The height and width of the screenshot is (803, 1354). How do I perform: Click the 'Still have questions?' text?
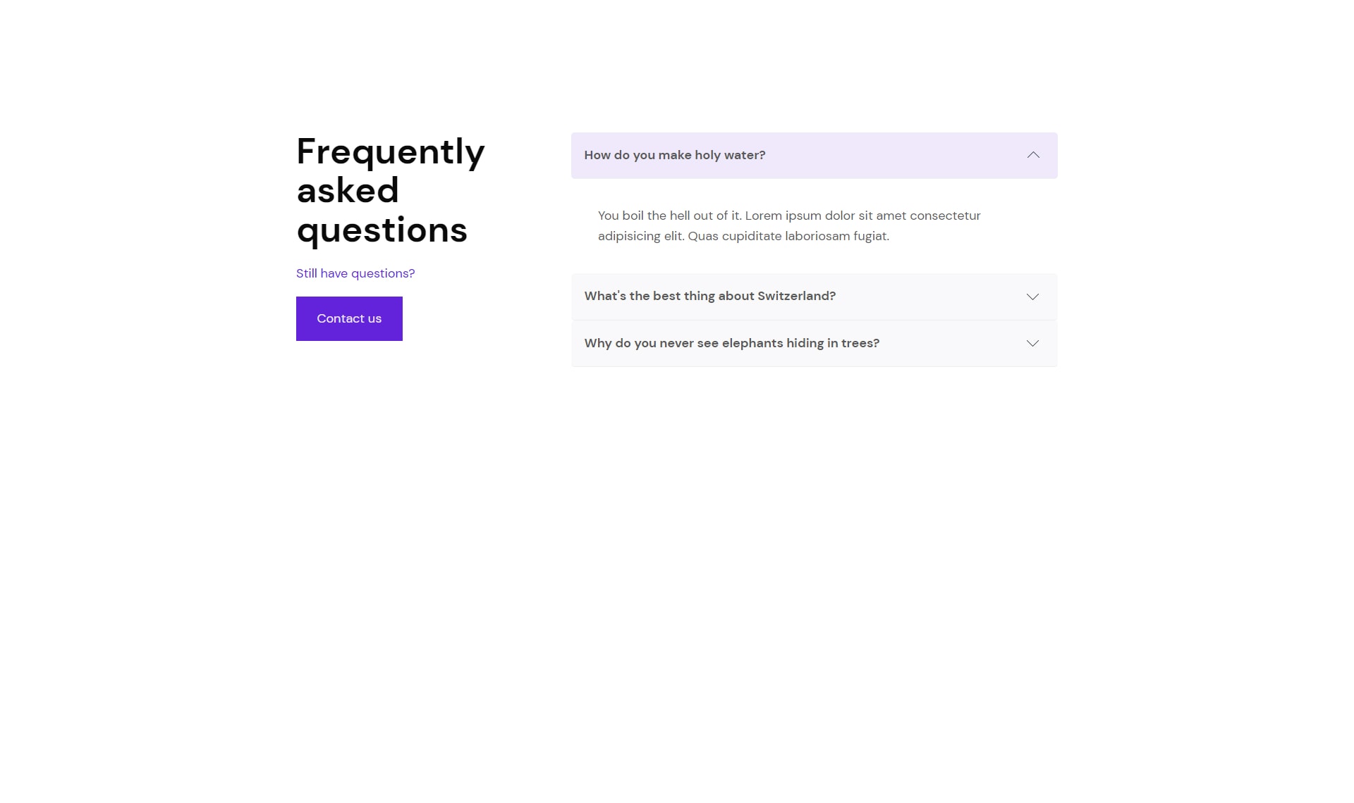355,273
